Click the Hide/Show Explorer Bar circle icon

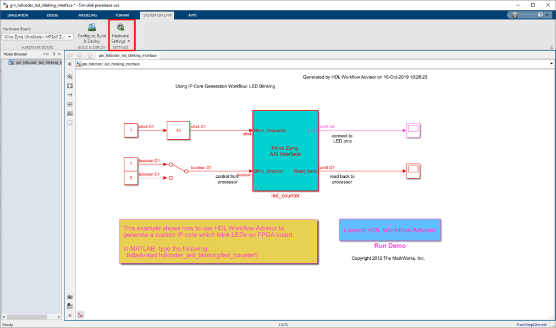pyautogui.click(x=70, y=64)
